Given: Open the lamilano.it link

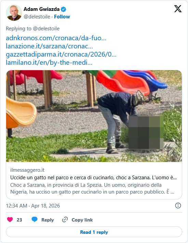Looking at the screenshot, I should [x=49, y=63].
